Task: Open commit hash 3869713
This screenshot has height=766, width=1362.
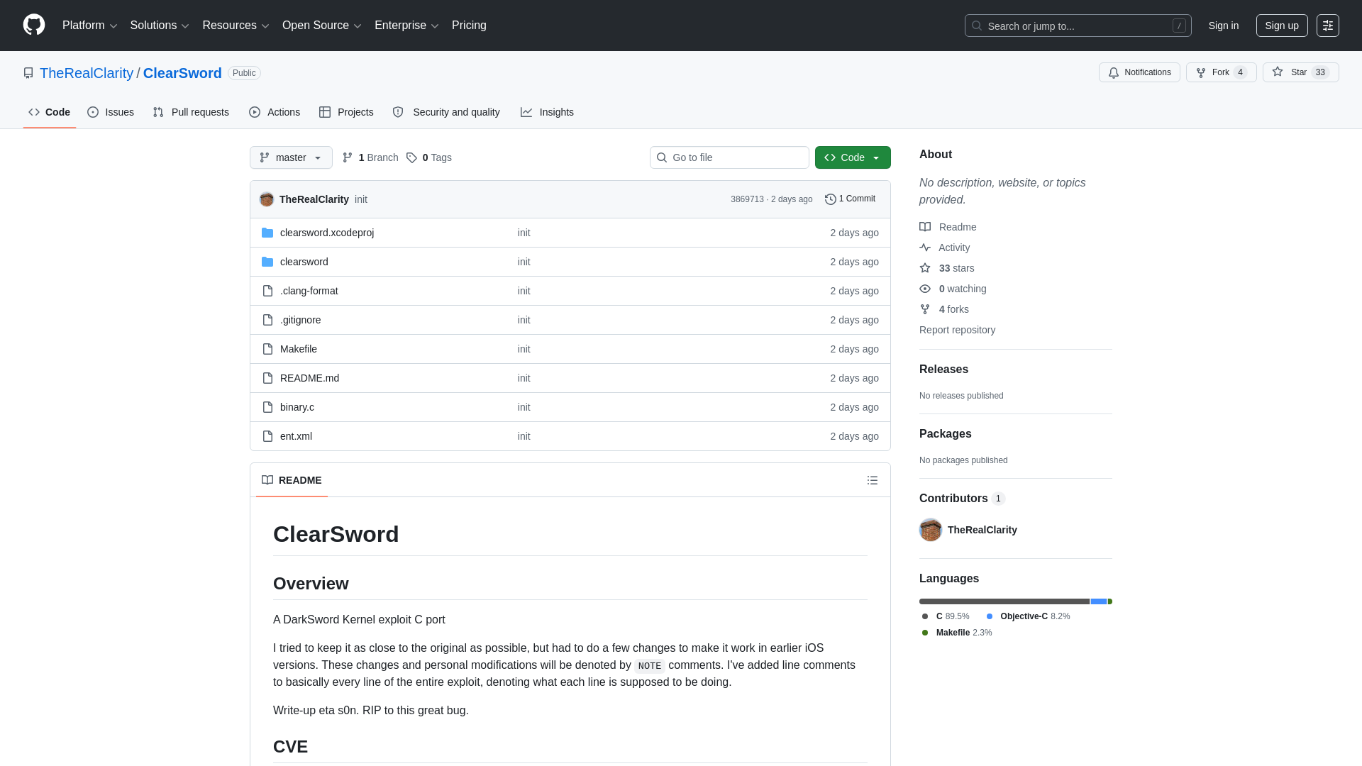Action: point(747,199)
